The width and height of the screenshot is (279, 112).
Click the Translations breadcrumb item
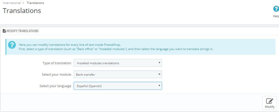[x=35, y=3]
